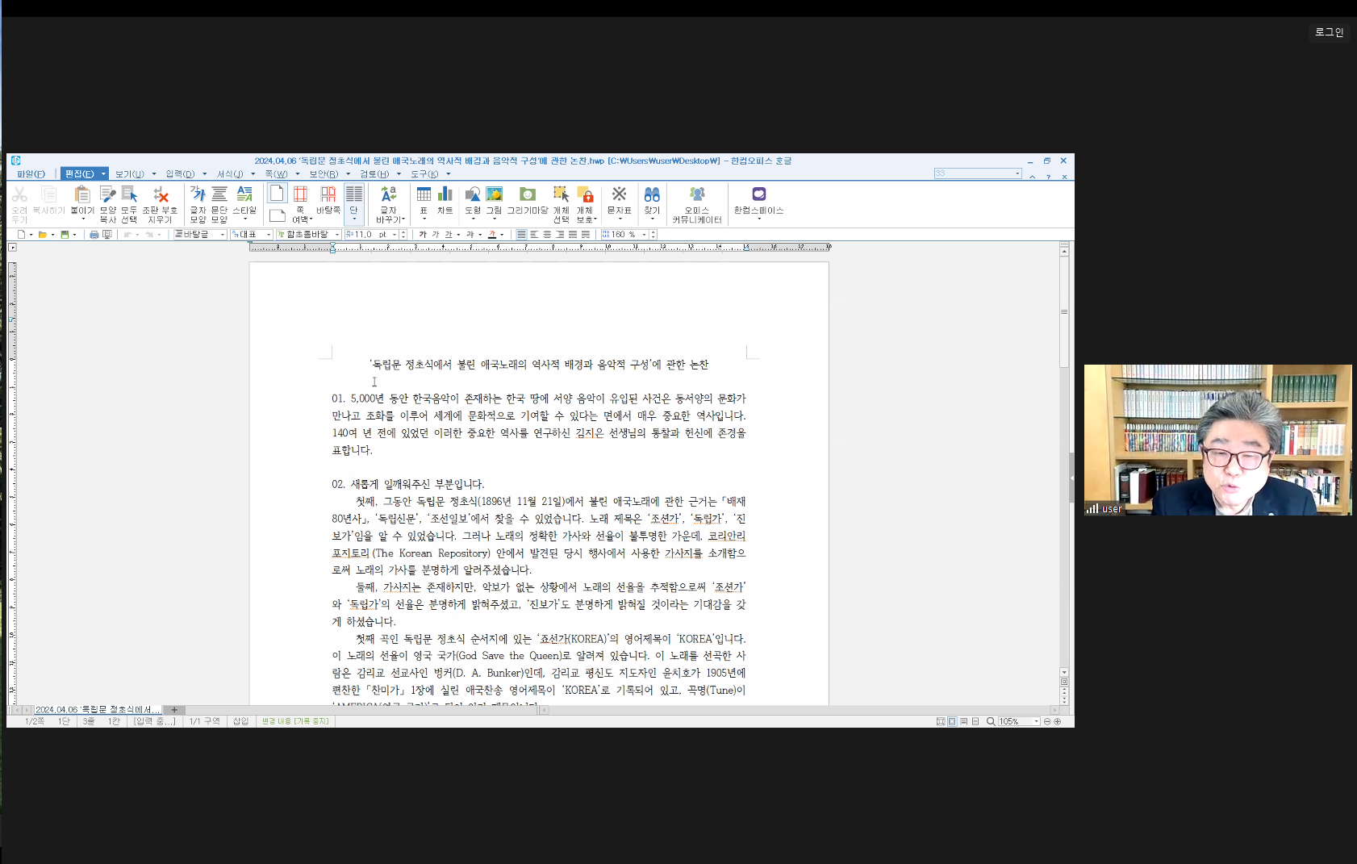Click the Print icon in quick toolbar
1357x864 pixels.
(x=94, y=235)
